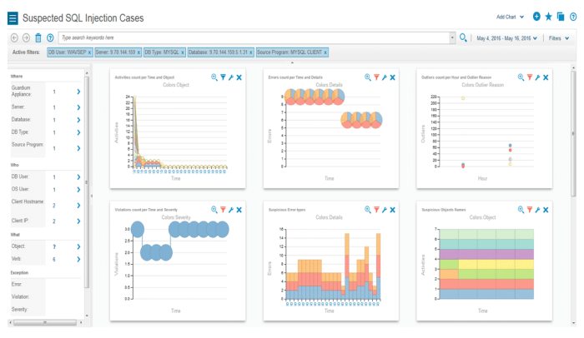Zoom into Activities count per Time chart
Viewport: 584px width, 338px height.
point(214,77)
